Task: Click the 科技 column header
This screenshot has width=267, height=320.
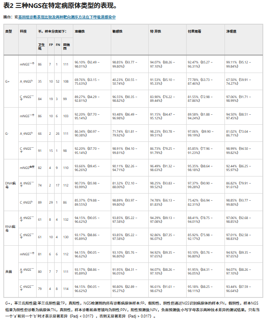Action: coord(23,32)
